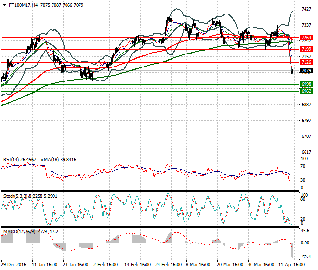Click the 2 Feb 16:00 time axis label

(x=106, y=265)
